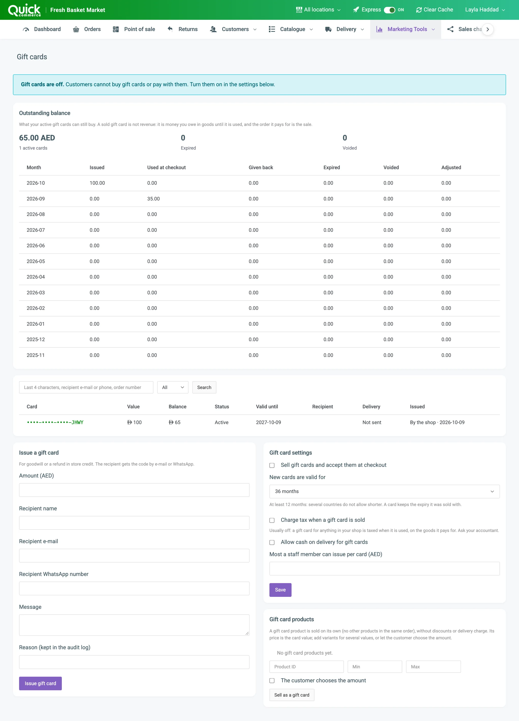Expand the Delivery menu chevron
The width and height of the screenshot is (519, 721).
point(362,30)
